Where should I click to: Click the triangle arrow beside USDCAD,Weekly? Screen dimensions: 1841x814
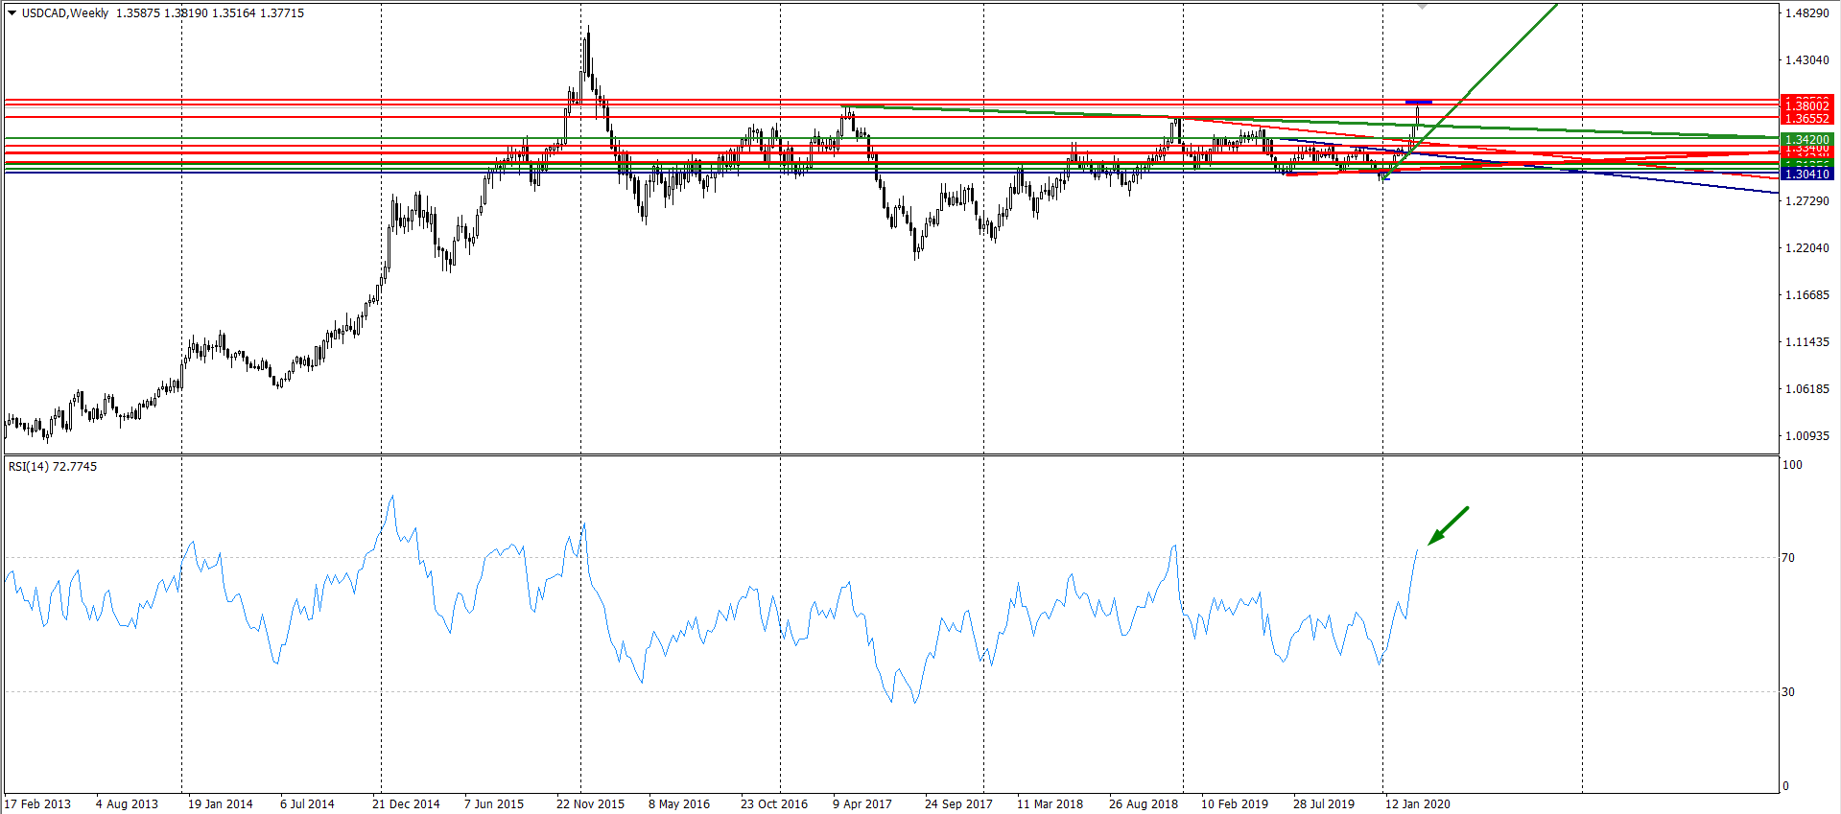coord(12,13)
